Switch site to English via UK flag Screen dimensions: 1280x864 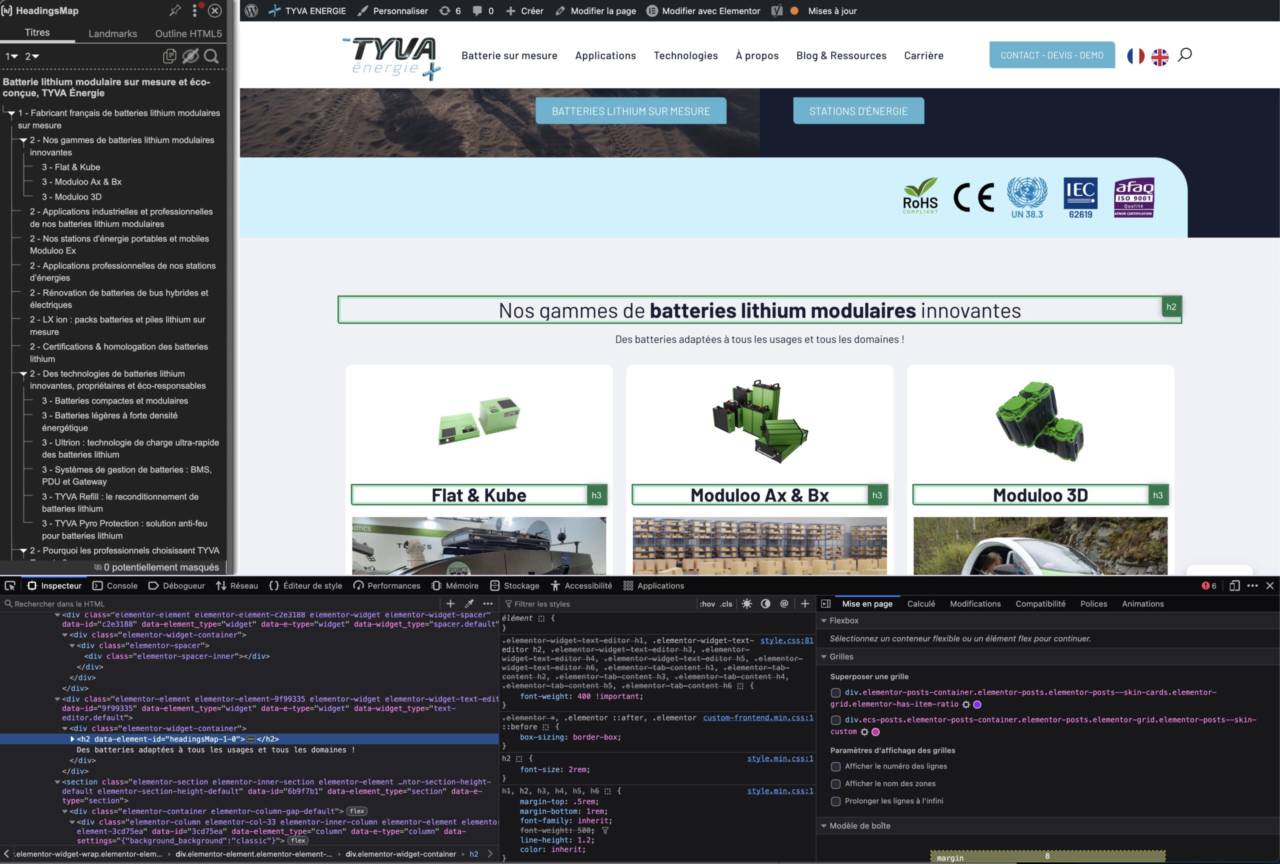(1160, 56)
